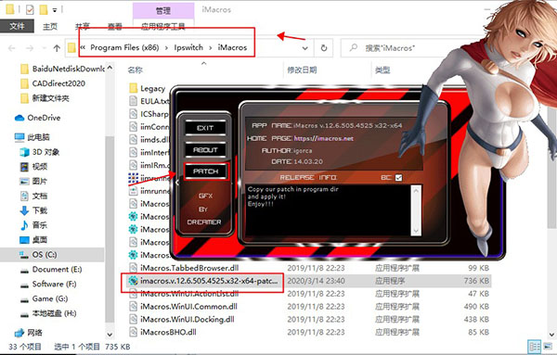The image size is (557, 355).
Task: Sort by 修改日期 column header
Action: pyautogui.click(x=302, y=70)
